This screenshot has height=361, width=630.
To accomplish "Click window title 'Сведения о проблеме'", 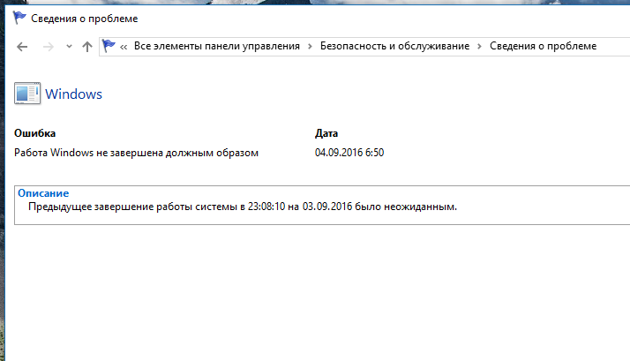I will click(x=85, y=19).
